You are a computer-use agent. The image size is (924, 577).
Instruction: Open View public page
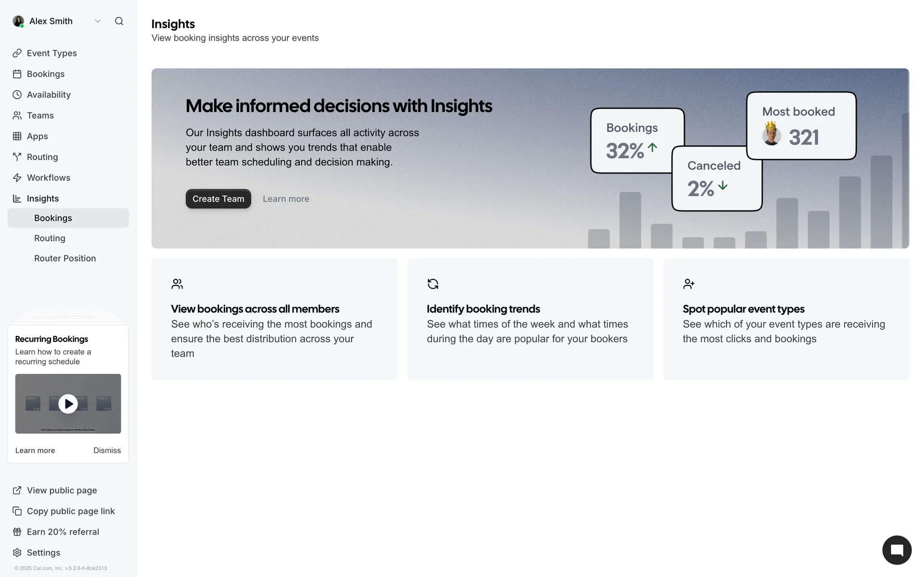tap(62, 490)
